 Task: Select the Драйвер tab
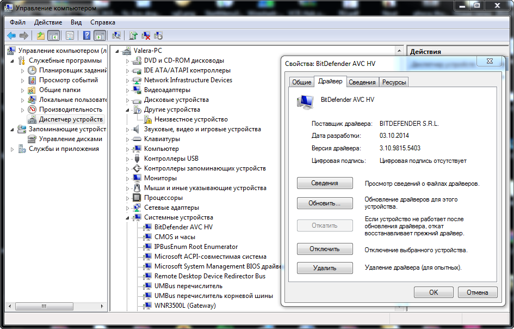click(x=330, y=81)
